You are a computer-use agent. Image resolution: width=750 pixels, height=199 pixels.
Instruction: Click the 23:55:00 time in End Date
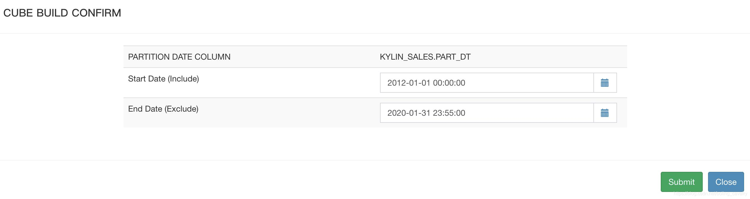[449, 113]
